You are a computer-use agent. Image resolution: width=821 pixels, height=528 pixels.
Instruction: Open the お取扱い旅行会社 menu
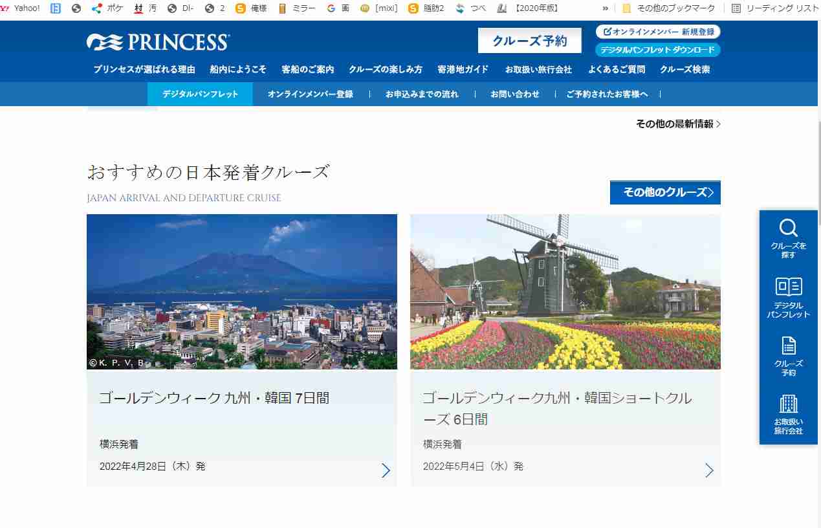tap(538, 69)
